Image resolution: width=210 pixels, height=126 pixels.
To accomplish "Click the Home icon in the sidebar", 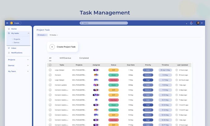I will tap(9, 29).
